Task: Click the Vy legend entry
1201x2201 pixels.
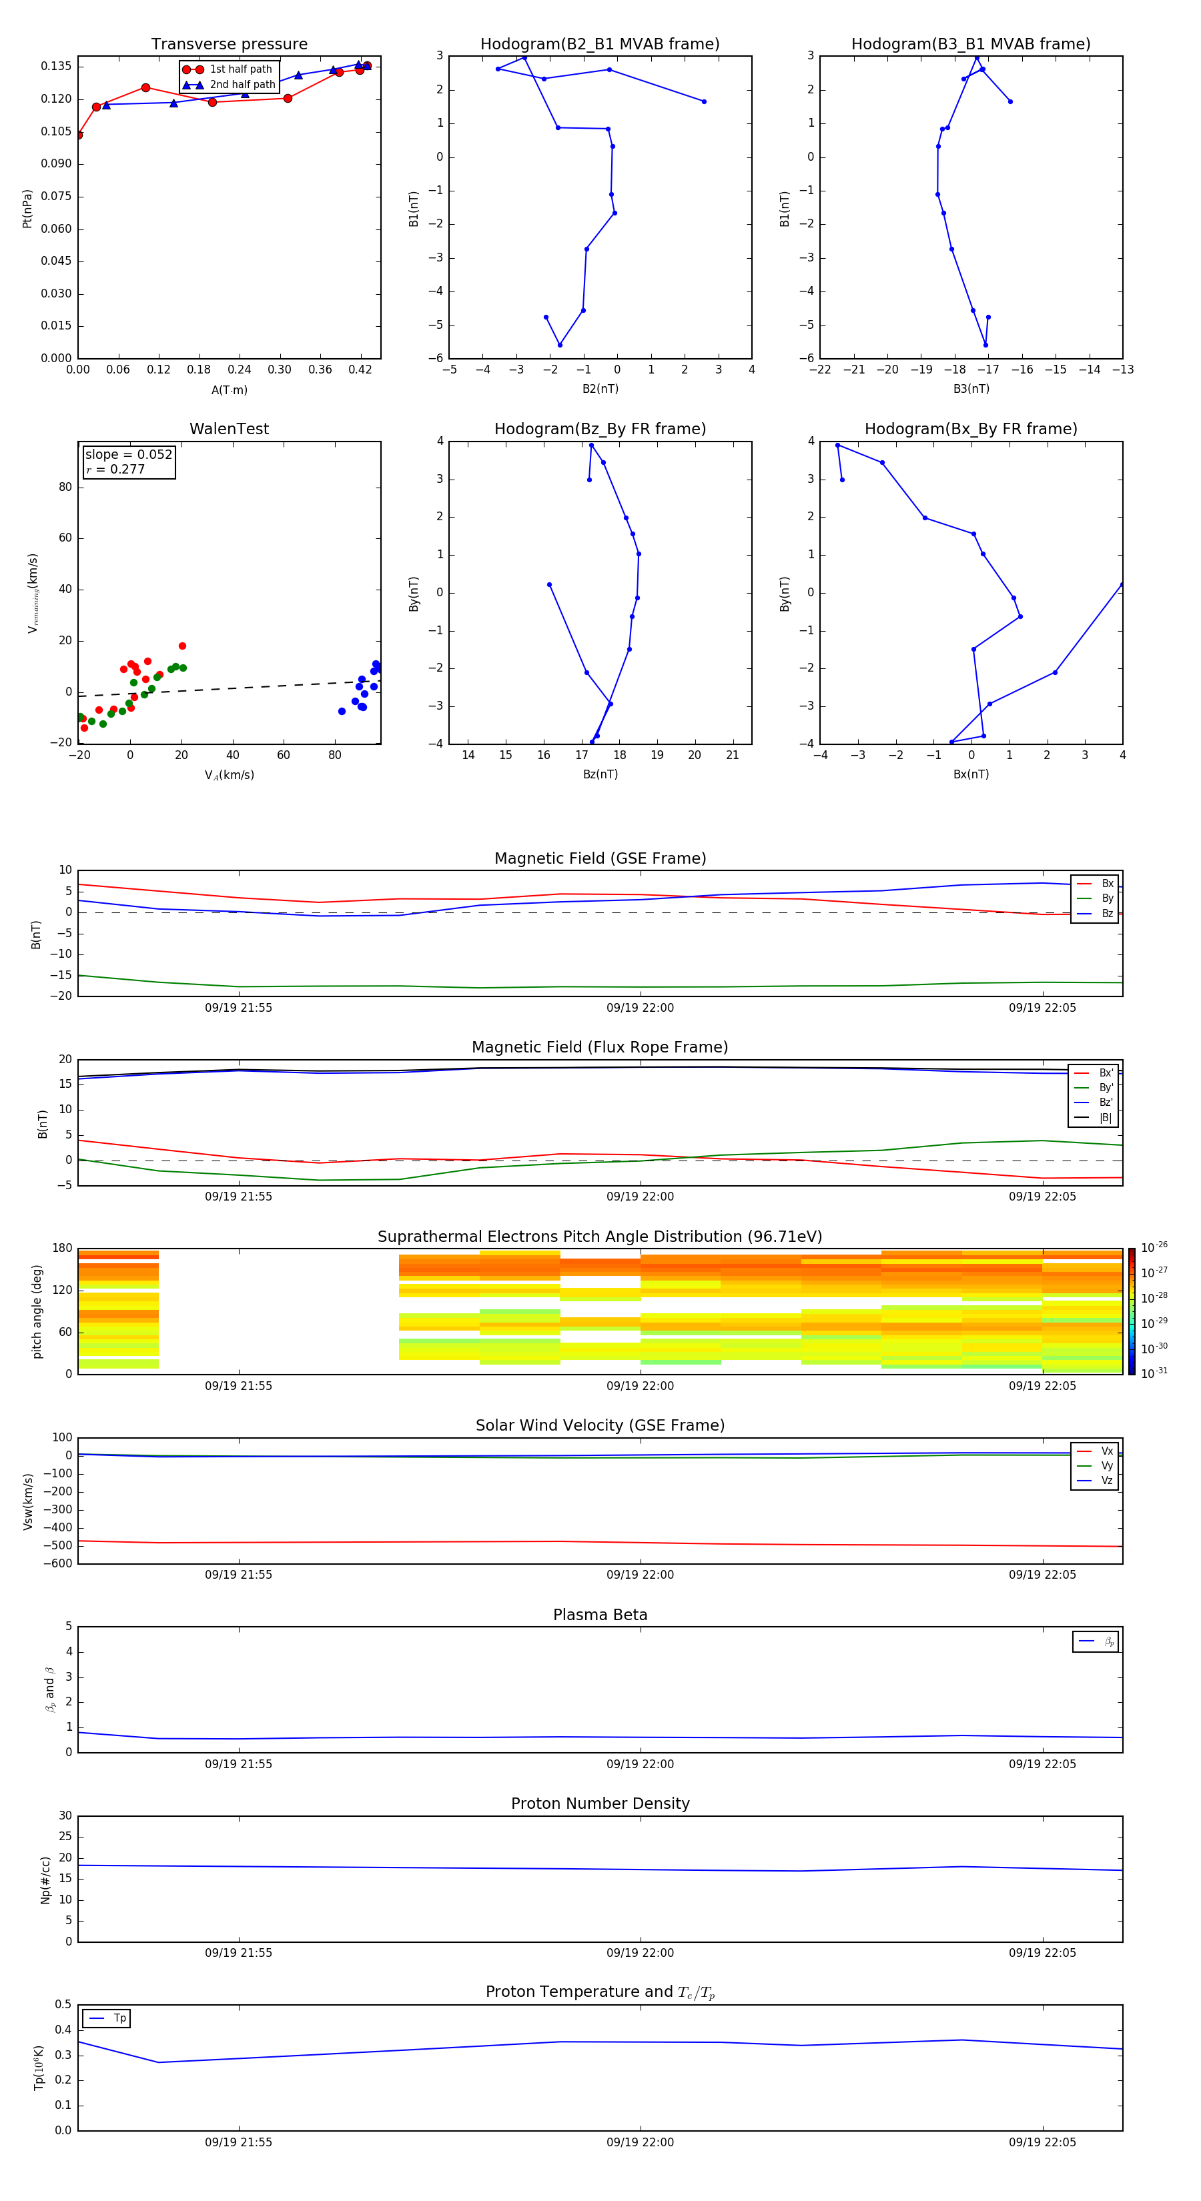Action: [x=1095, y=1466]
